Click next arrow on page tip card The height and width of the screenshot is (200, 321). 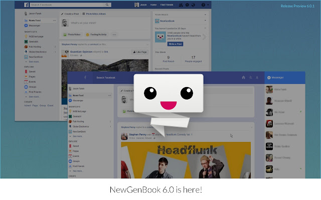click(x=204, y=37)
